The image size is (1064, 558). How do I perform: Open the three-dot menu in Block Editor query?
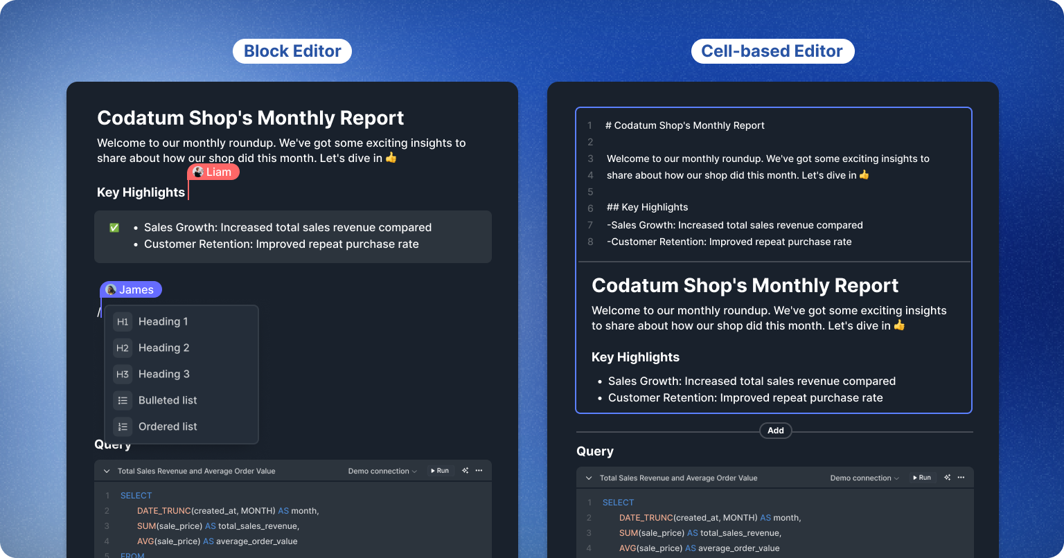click(479, 471)
